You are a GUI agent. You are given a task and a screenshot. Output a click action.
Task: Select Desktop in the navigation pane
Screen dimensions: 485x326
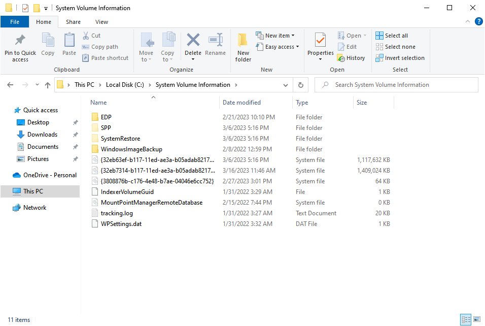tap(33, 122)
